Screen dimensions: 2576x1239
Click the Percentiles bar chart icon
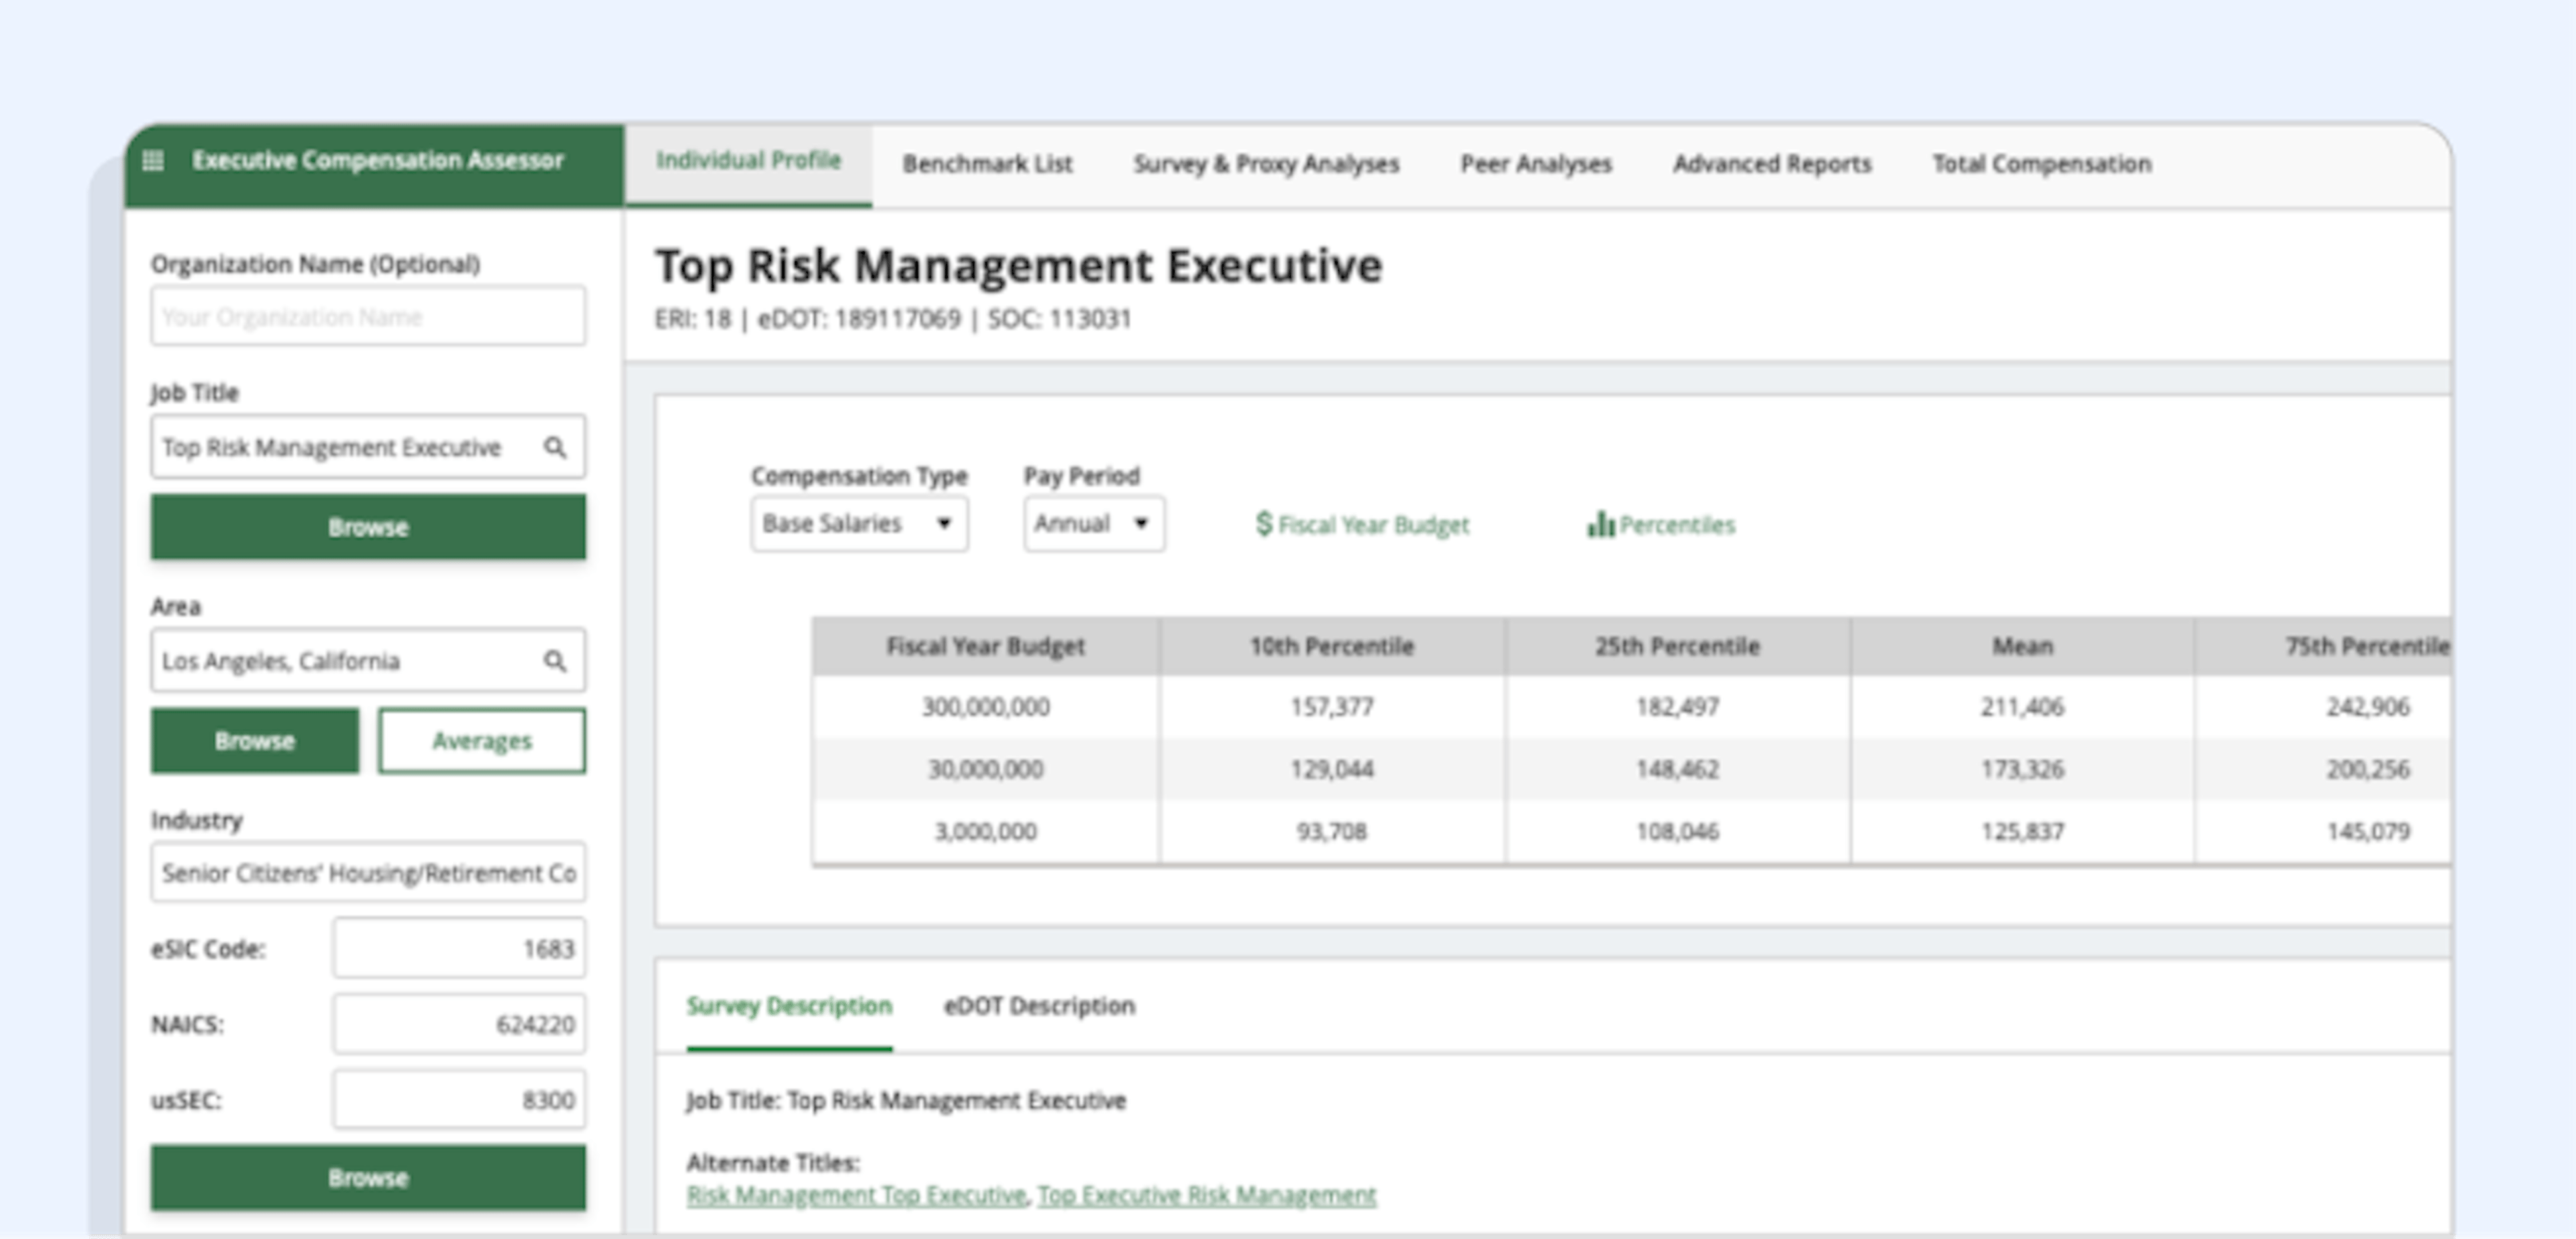1600,524
